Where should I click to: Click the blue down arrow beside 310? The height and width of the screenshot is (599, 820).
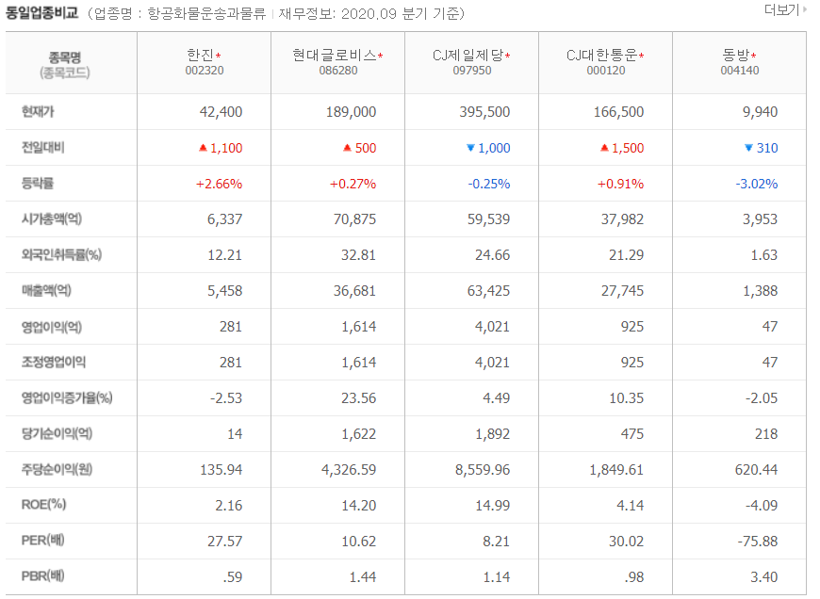(x=749, y=149)
